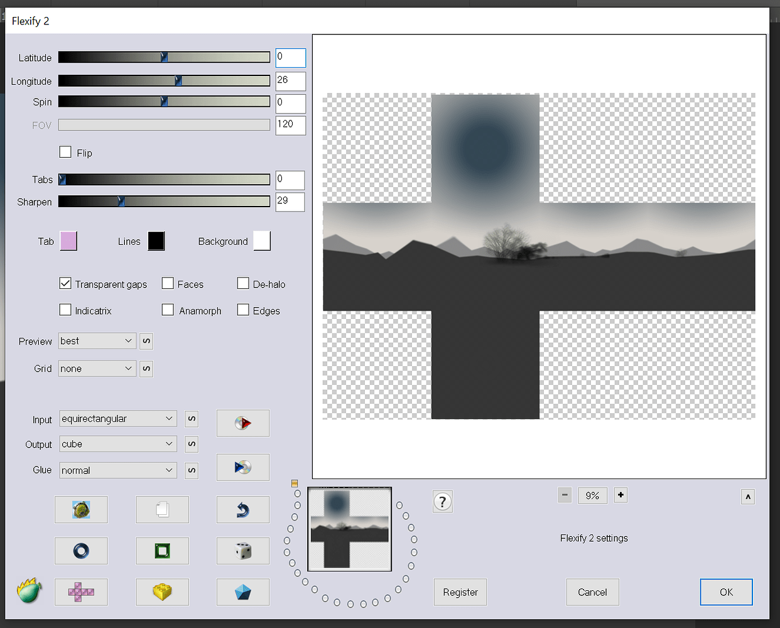Open help via the question mark icon
This screenshot has height=628, width=780.
pyautogui.click(x=442, y=501)
